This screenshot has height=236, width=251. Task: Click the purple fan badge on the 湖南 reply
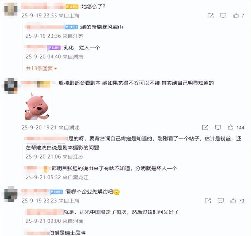[54, 48]
